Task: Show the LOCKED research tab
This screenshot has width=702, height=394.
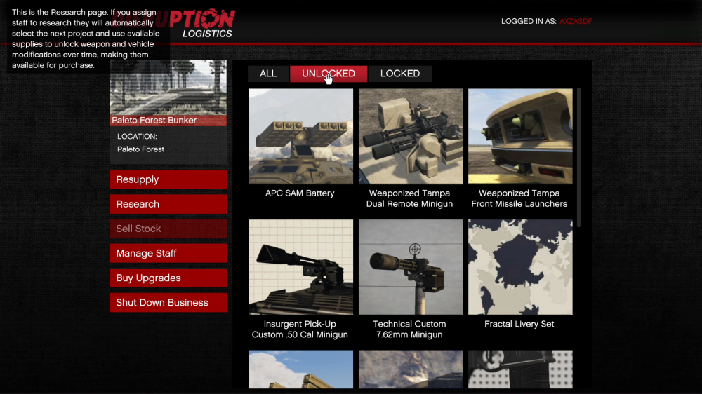Action: [399, 74]
